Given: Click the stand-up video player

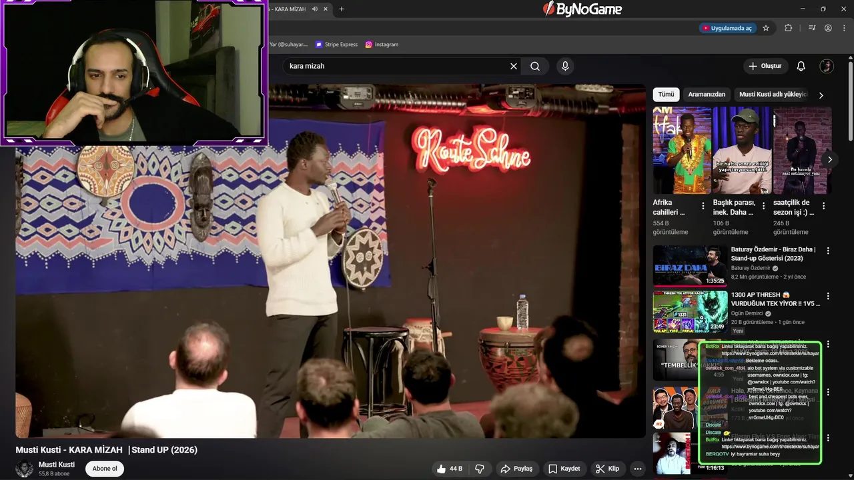Looking at the screenshot, I should [x=330, y=261].
